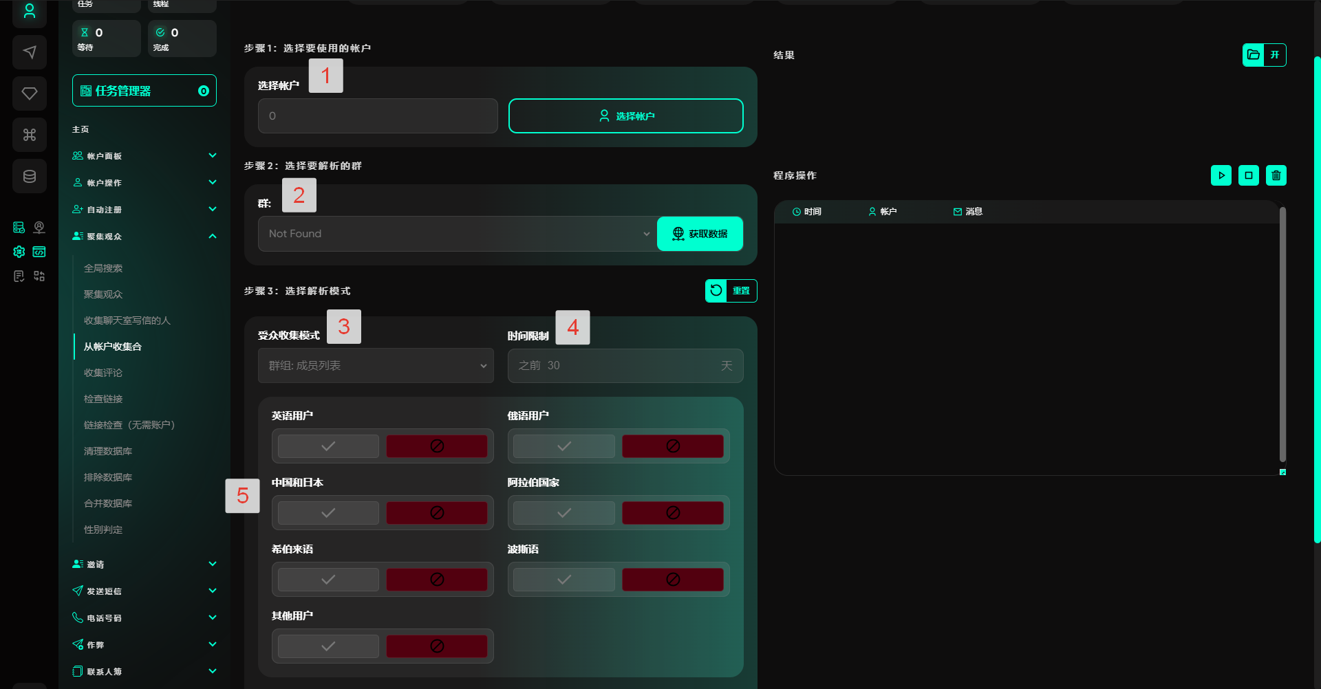Viewport: 1321px width, 689px height.
Task: Click the command symbol icon in left rail
Action: tap(30, 135)
